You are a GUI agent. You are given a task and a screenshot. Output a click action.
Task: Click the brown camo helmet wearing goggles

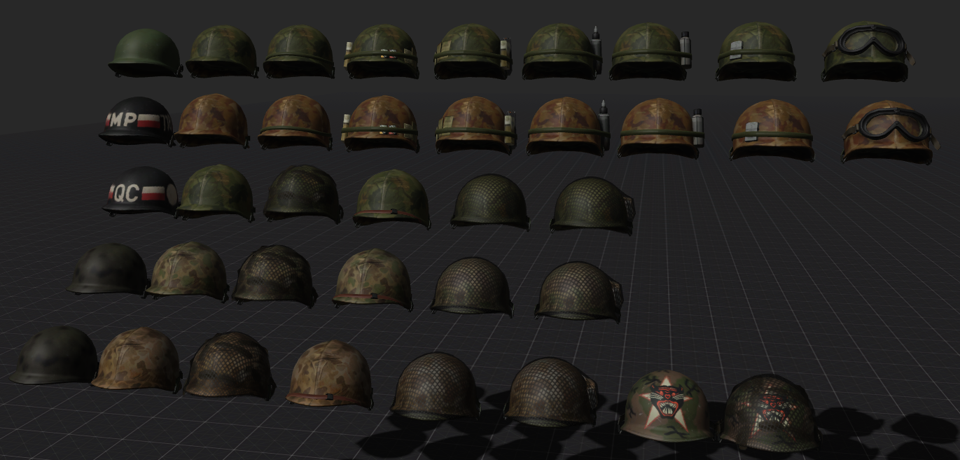pos(889,132)
